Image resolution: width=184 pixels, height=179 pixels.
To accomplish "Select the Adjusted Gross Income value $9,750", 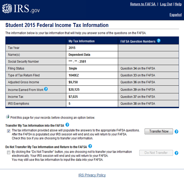I will [73, 82].
